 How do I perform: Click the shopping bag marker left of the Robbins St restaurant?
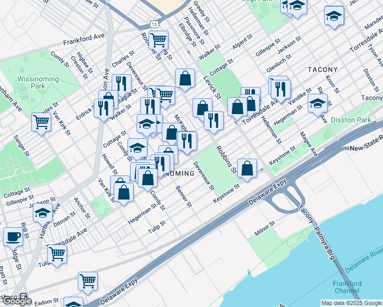pyautogui.click(x=202, y=108)
